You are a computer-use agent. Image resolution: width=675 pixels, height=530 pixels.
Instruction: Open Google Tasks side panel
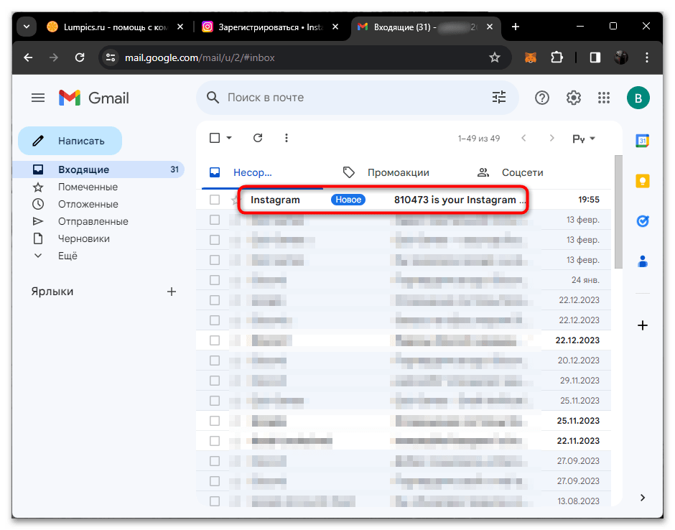[642, 221]
